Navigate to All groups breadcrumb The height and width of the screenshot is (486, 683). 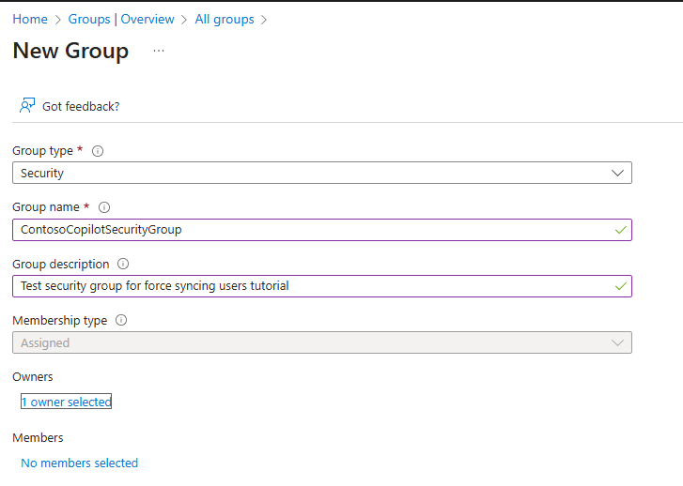click(225, 19)
